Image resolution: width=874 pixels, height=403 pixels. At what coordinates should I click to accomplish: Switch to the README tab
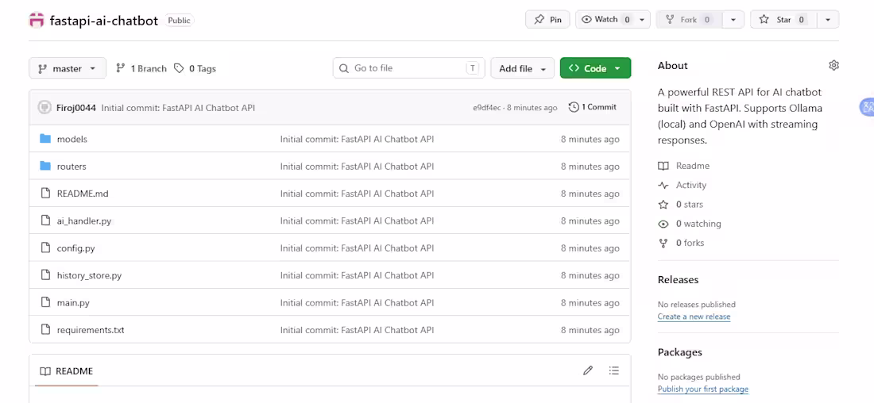[66, 371]
